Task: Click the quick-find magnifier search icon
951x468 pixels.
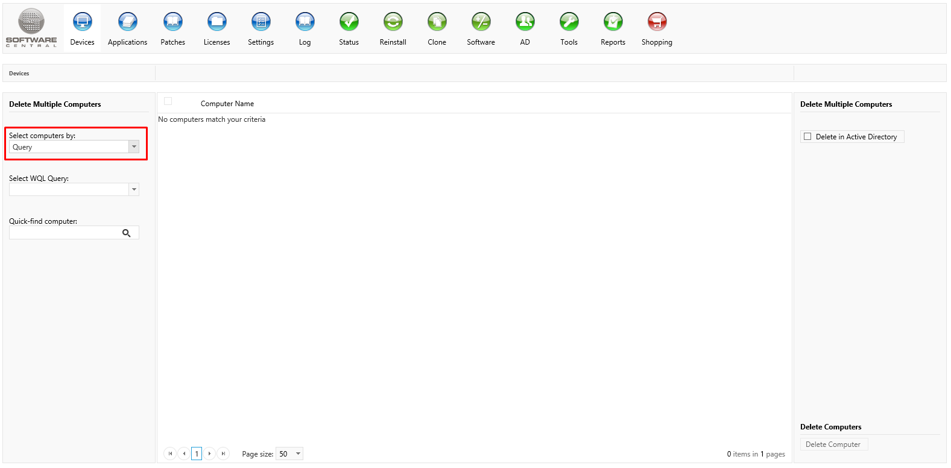Action: coord(127,233)
